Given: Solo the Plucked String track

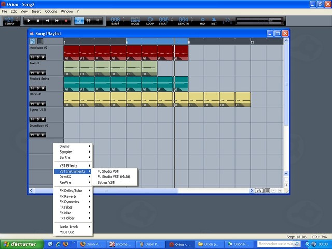Looking at the screenshot, I should [x=37, y=88].
